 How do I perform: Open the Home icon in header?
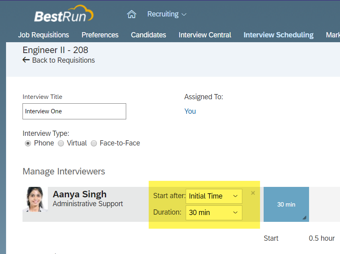[131, 14]
